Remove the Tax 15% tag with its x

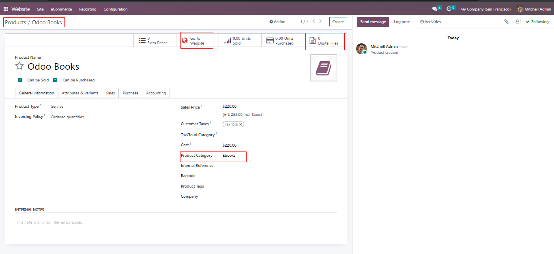[x=240, y=124]
